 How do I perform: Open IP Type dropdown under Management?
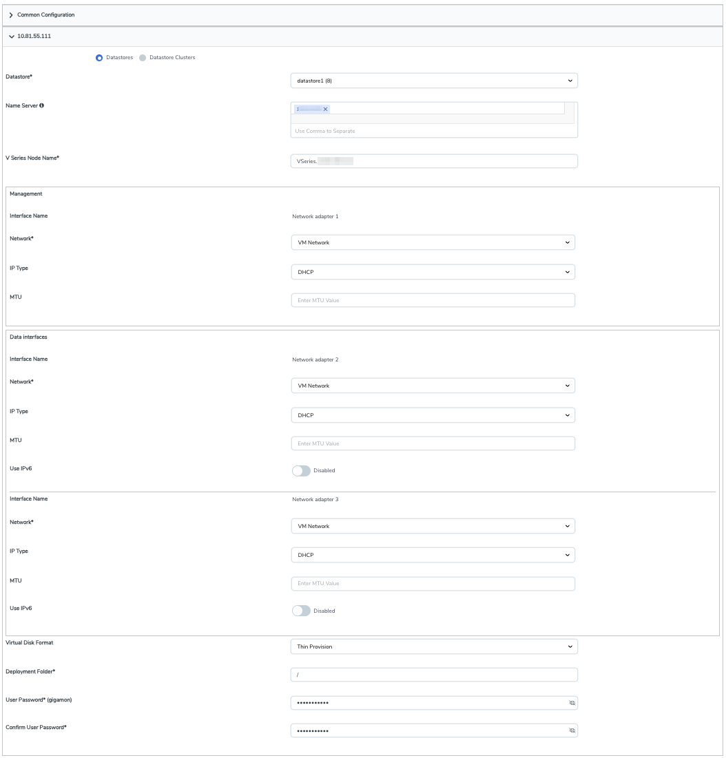point(433,272)
